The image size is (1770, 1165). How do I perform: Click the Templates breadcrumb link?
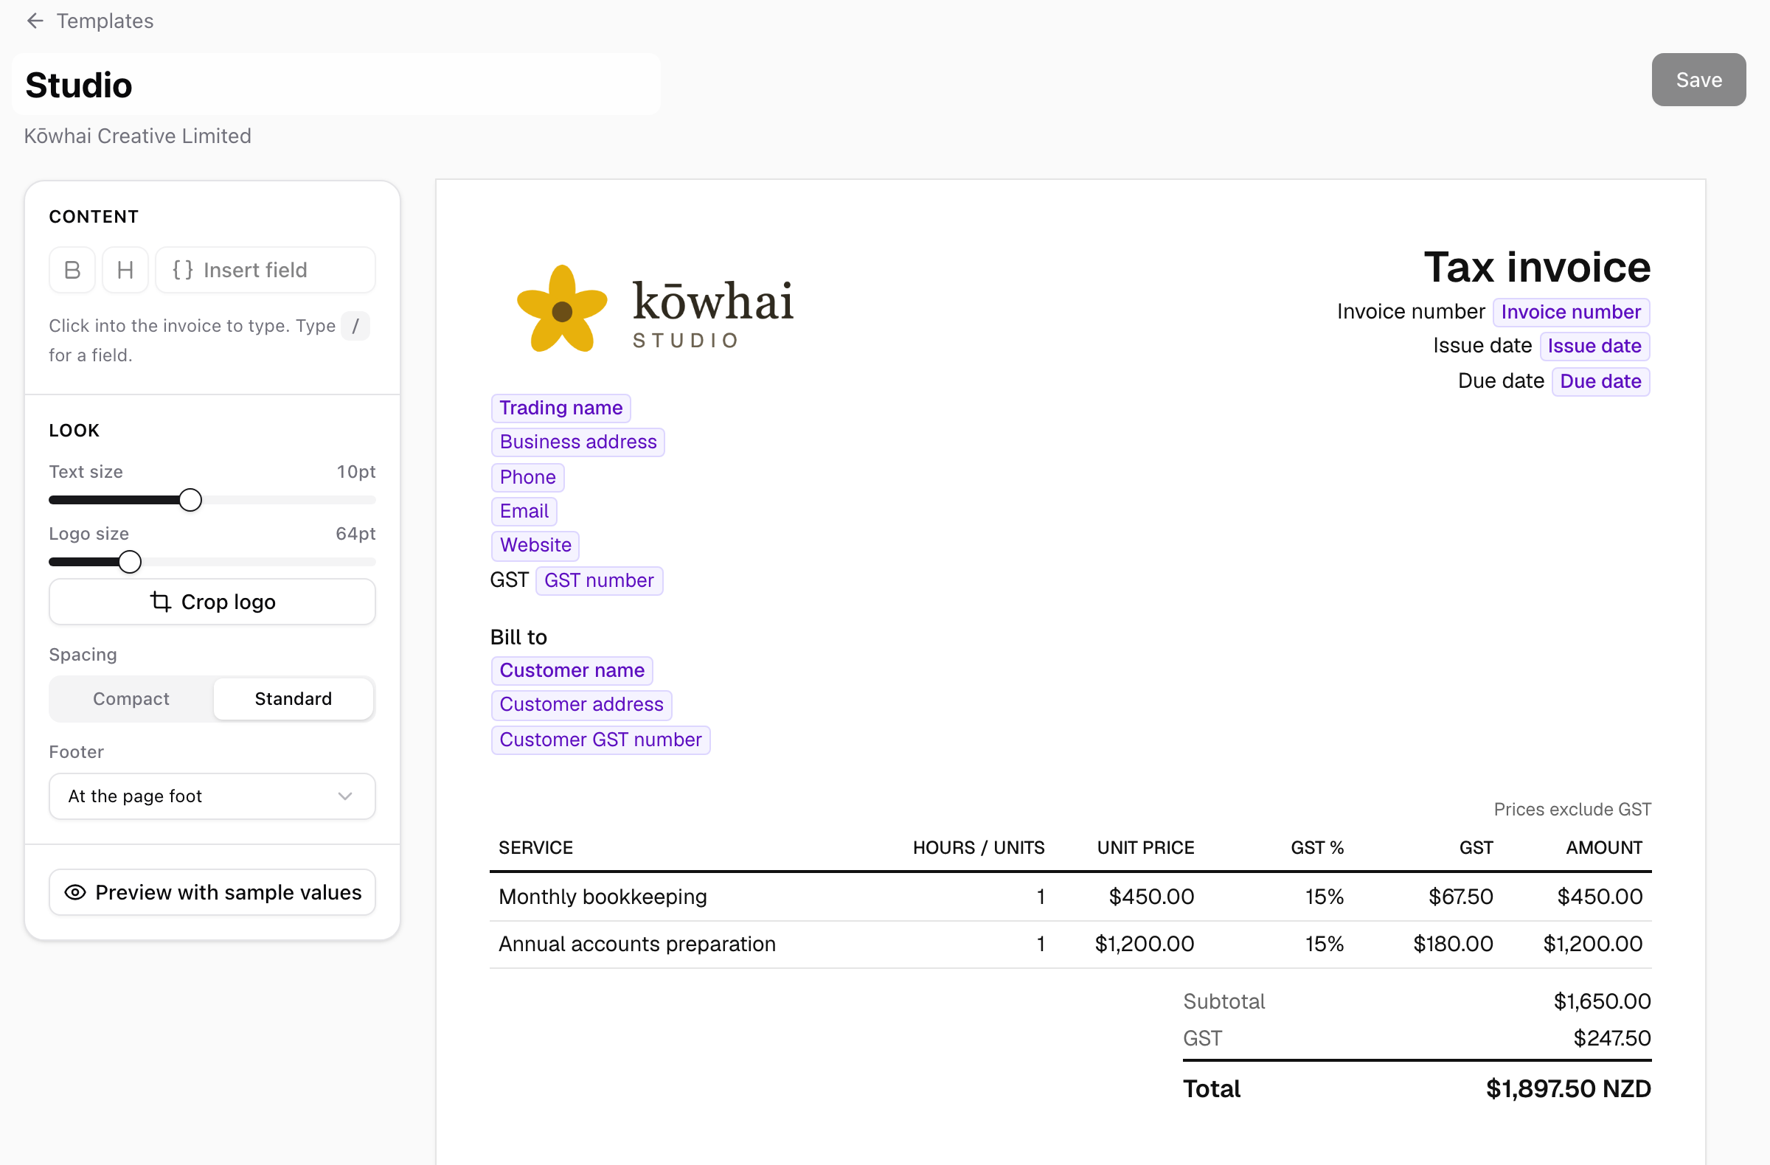[105, 21]
